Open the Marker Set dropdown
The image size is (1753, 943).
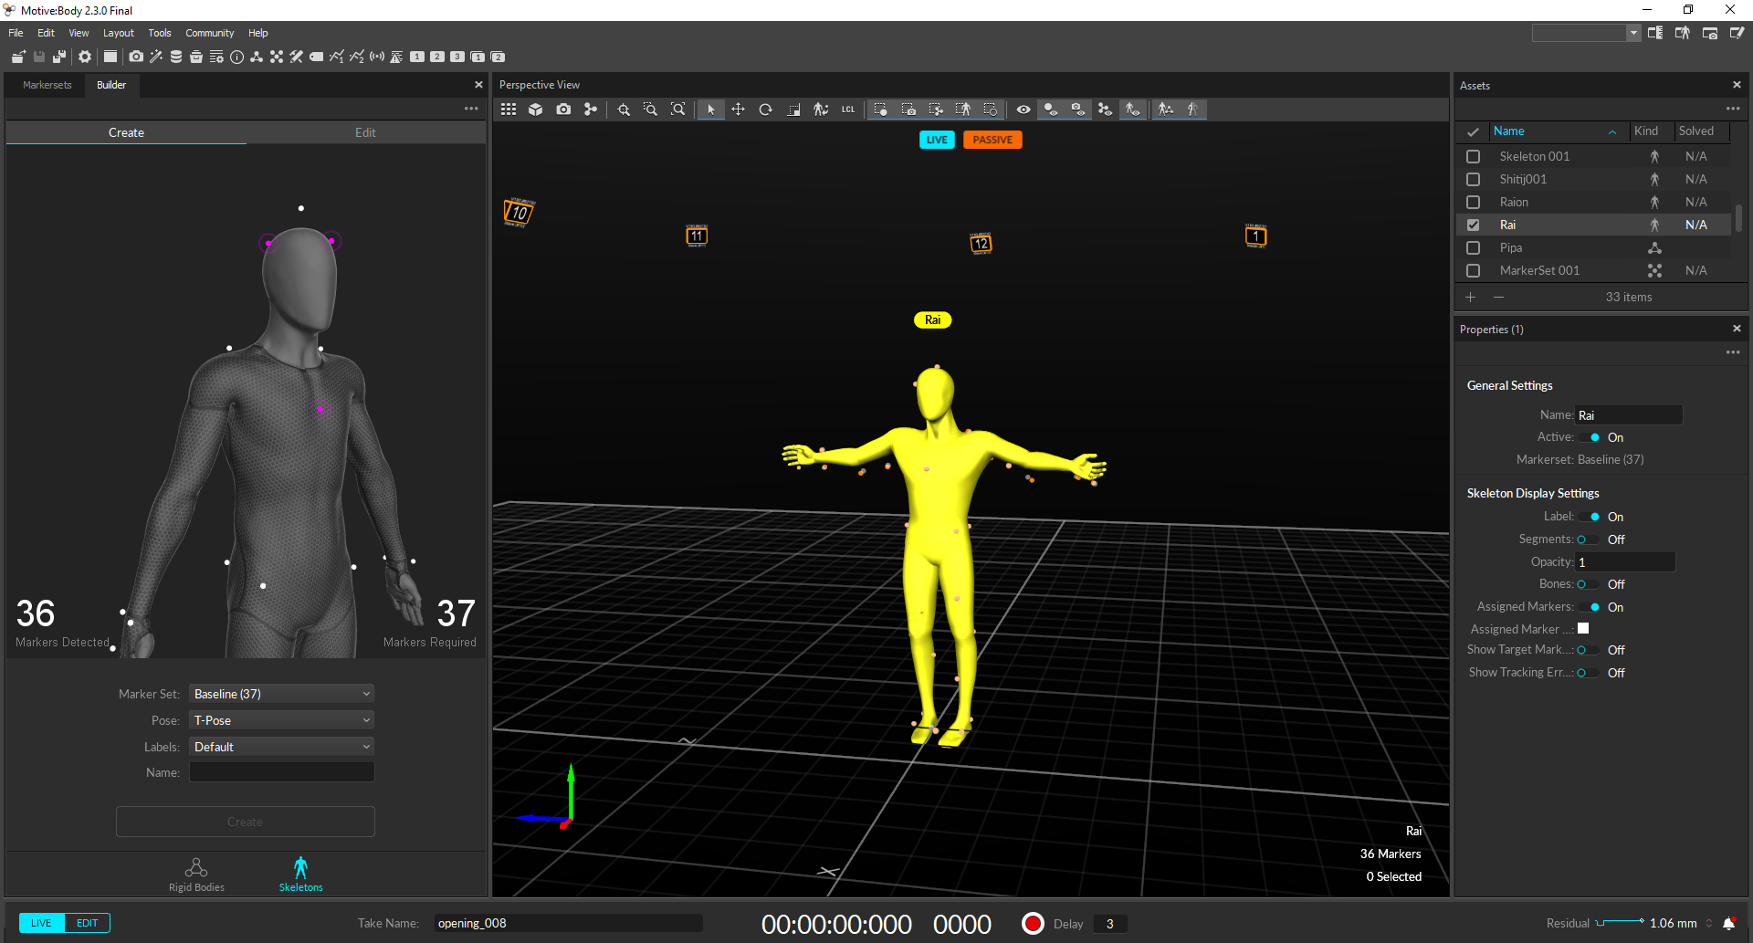click(x=281, y=694)
